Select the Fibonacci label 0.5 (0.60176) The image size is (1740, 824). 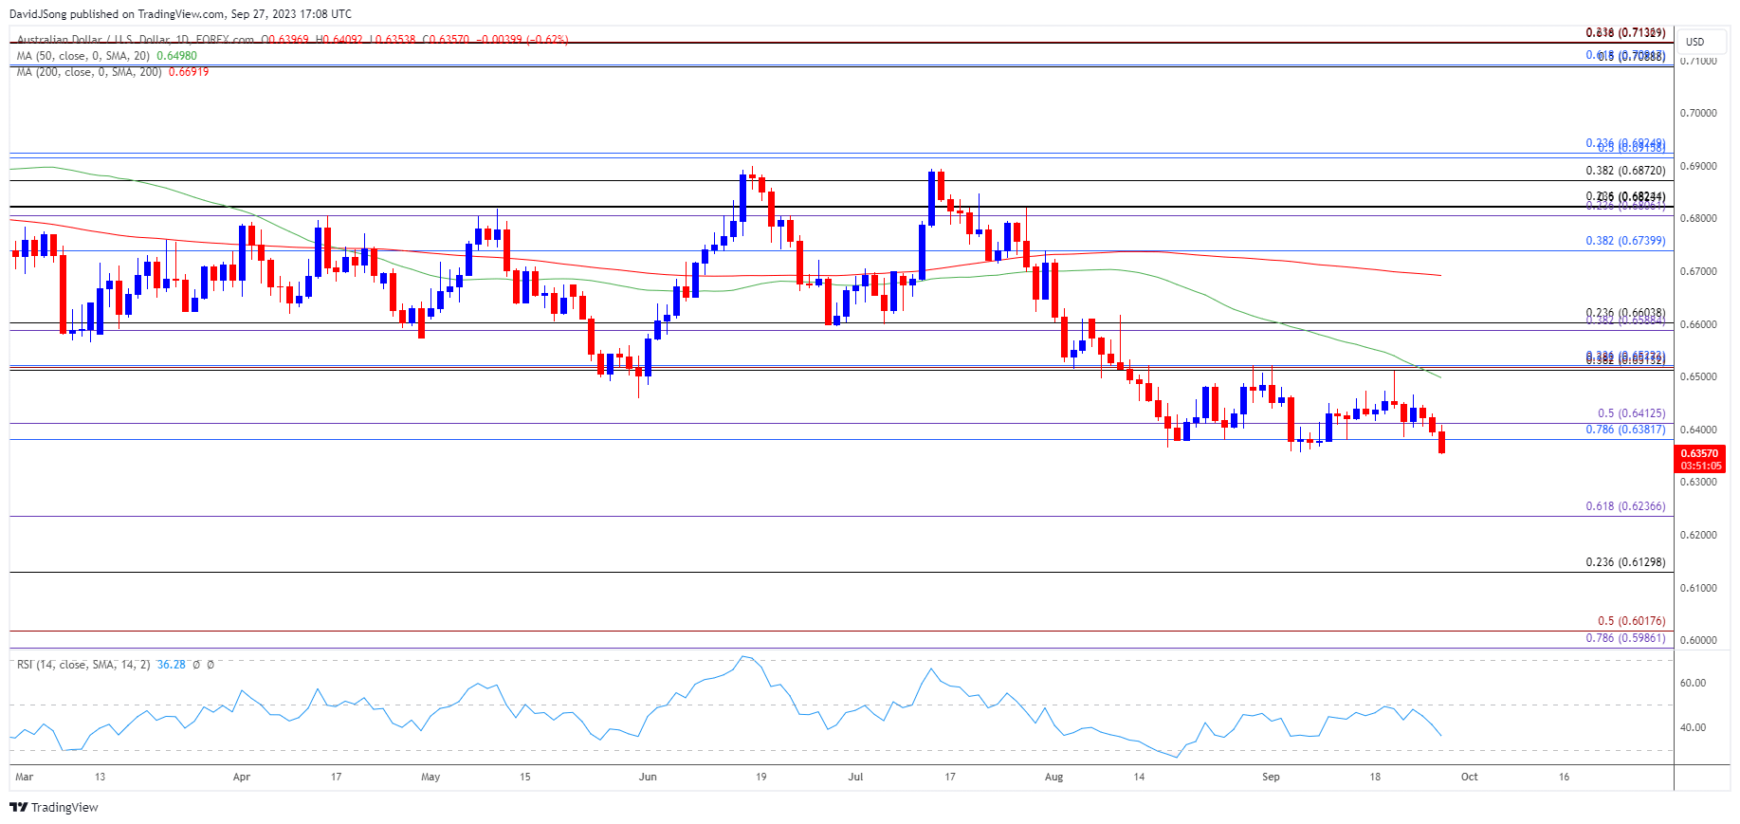[1631, 621]
